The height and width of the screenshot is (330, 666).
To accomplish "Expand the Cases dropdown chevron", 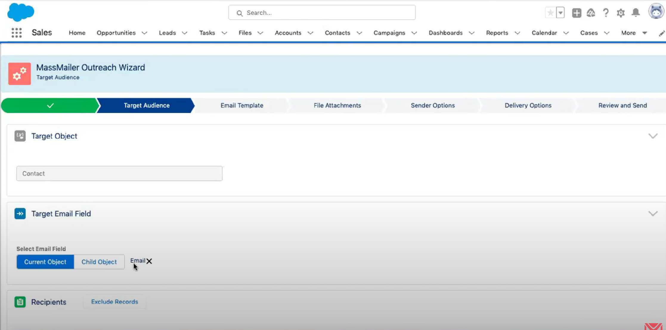I will coord(606,33).
